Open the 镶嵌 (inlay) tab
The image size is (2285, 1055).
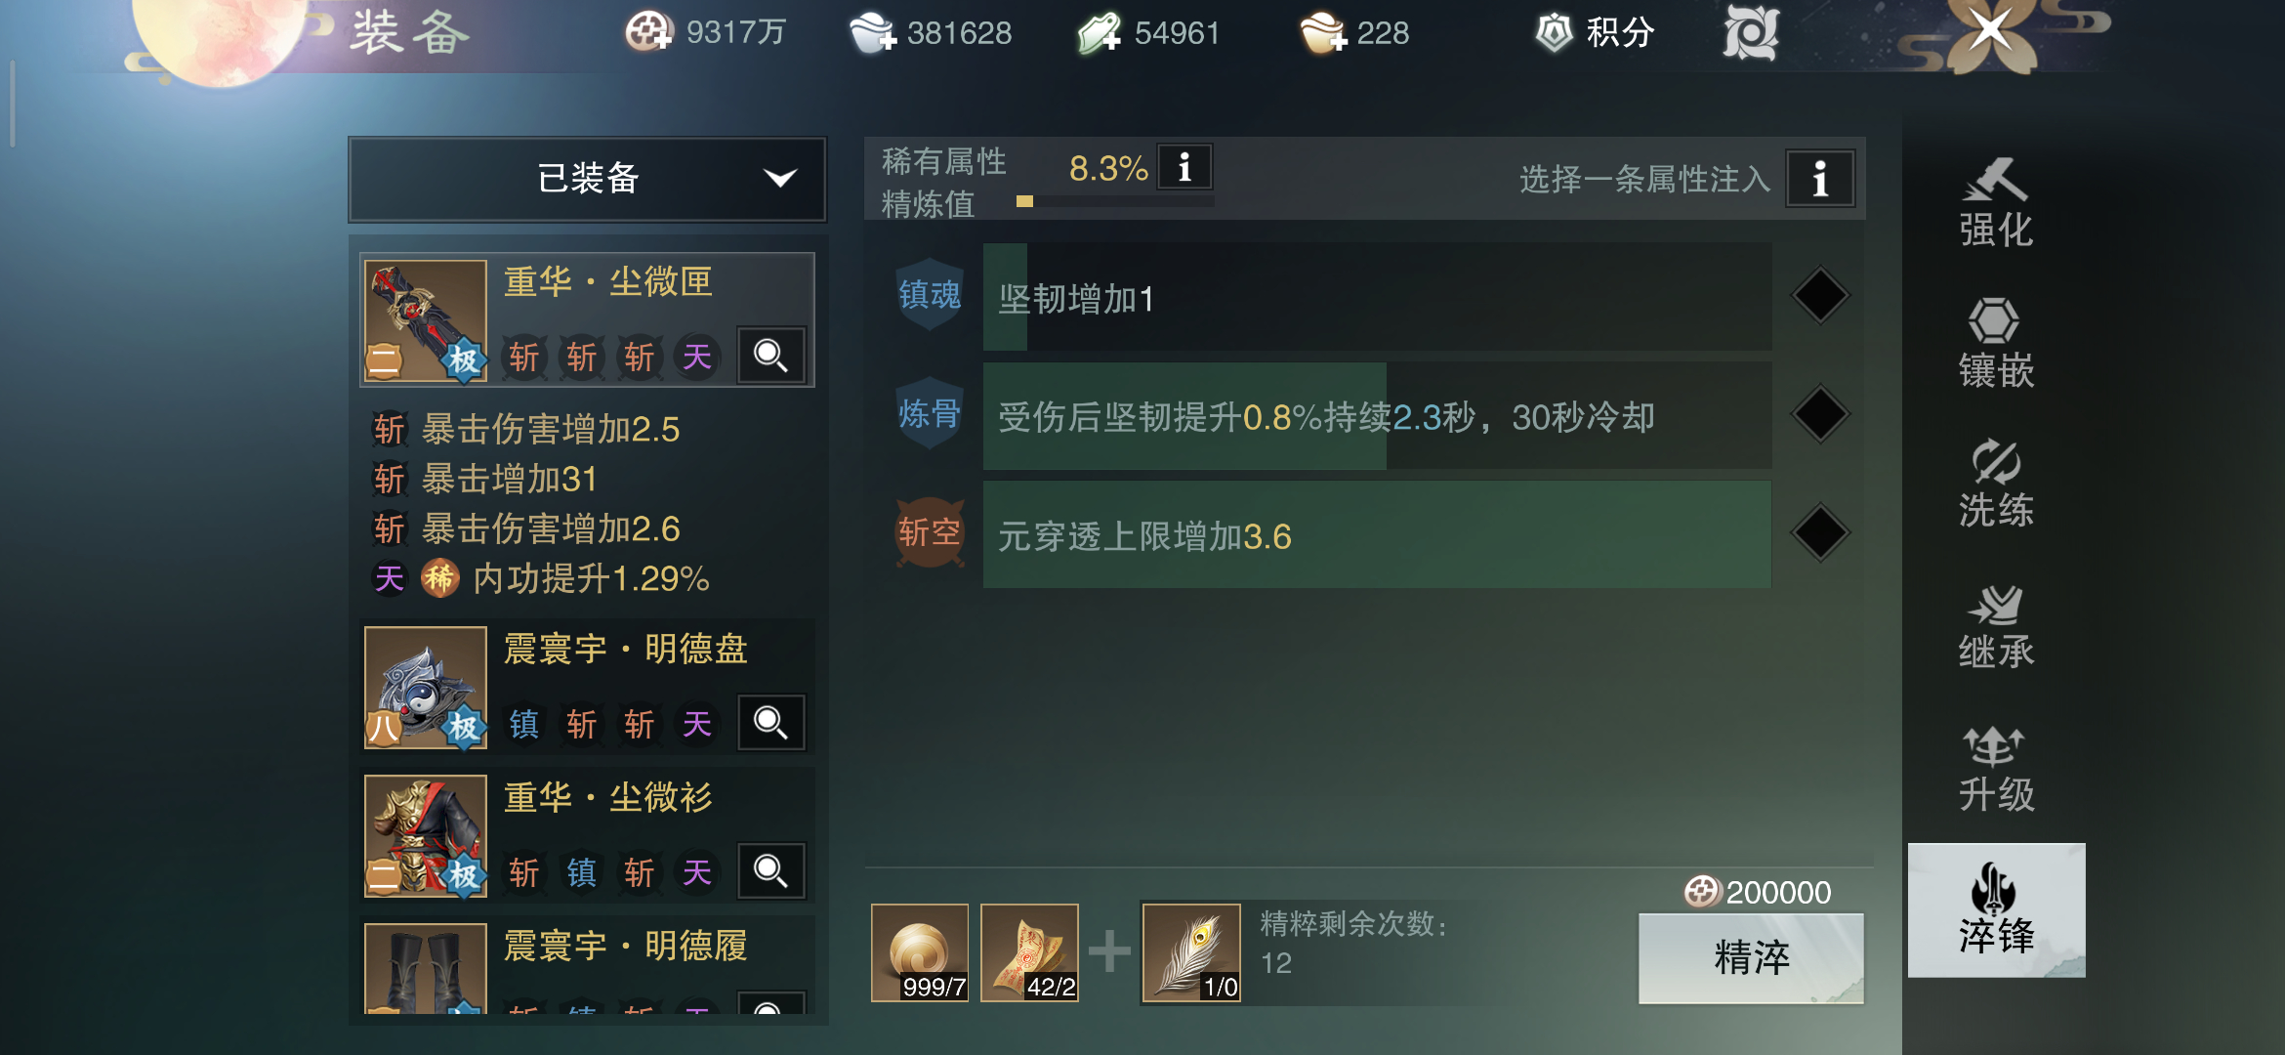pos(1995,344)
